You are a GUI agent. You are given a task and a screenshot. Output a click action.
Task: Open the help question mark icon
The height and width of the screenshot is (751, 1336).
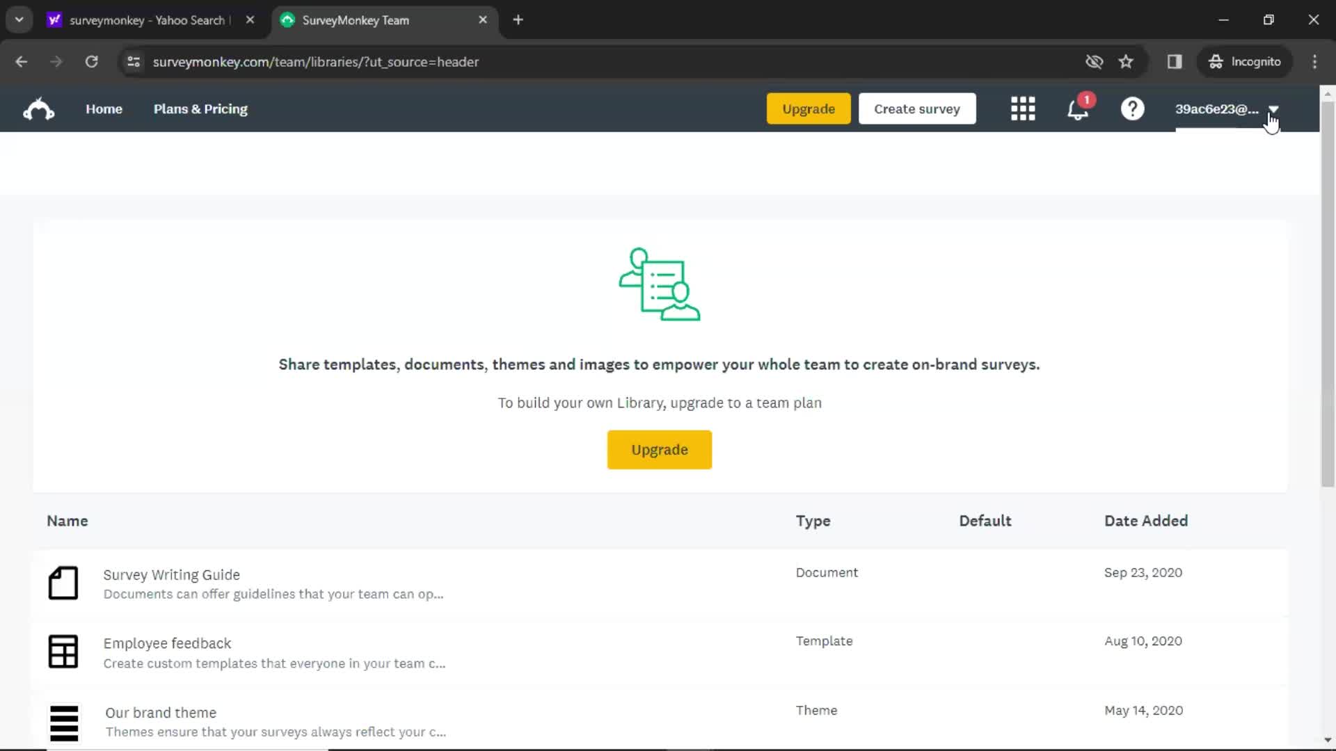point(1132,109)
